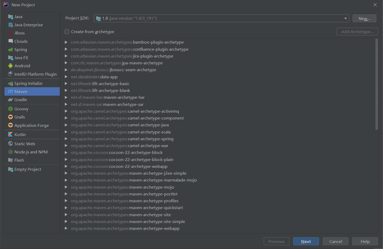Click the Spring leaf icon

point(11,50)
